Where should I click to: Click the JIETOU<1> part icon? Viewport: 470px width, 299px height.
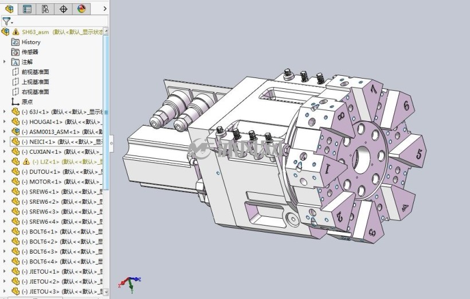(15, 271)
